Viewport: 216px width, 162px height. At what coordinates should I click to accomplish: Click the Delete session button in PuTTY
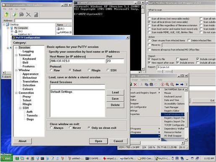coord(115,105)
